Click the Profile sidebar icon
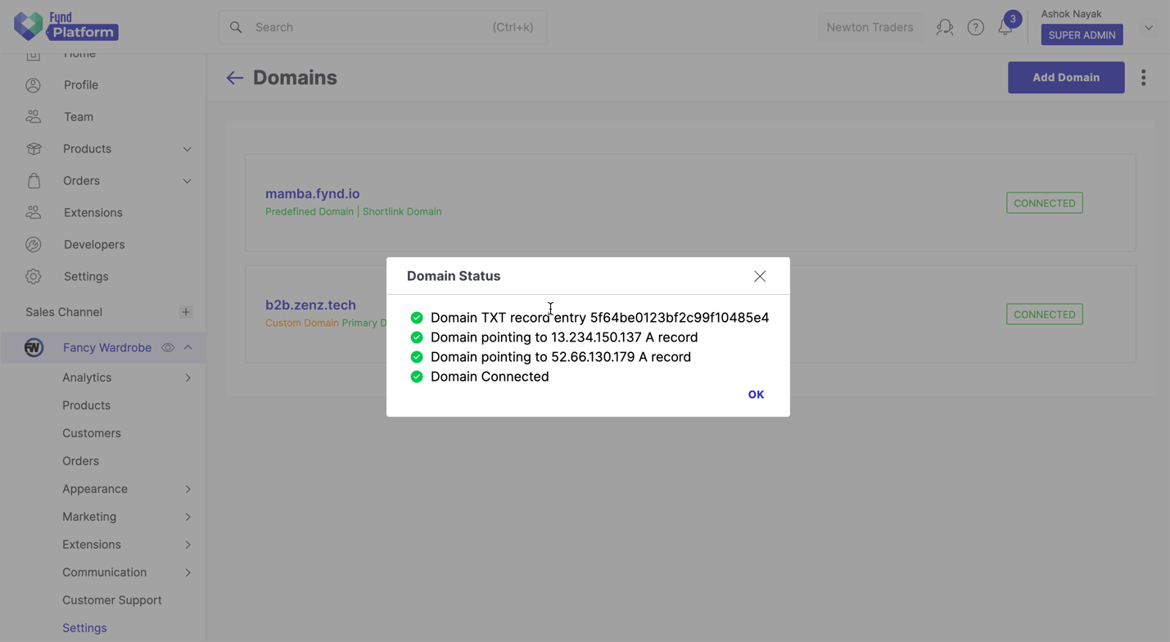Viewport: 1170px width, 642px height. coord(34,85)
